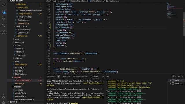Open the Extensions view

click(3, 25)
